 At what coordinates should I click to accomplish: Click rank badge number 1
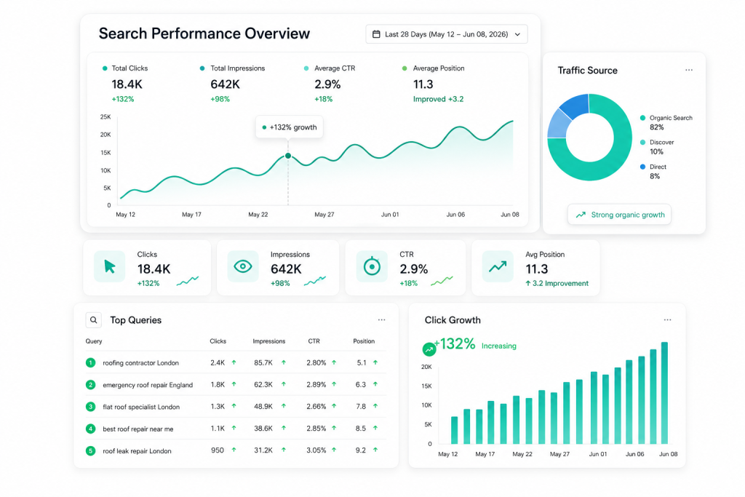point(90,362)
